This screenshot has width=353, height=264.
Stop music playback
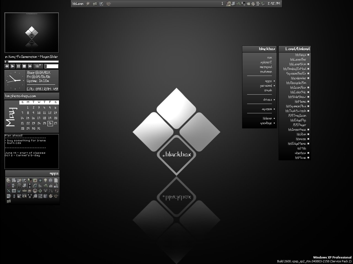(24, 66)
